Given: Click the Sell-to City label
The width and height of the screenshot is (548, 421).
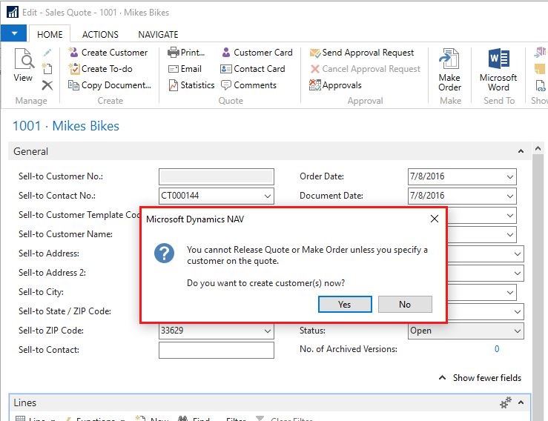Looking at the screenshot, I should click(x=41, y=292).
